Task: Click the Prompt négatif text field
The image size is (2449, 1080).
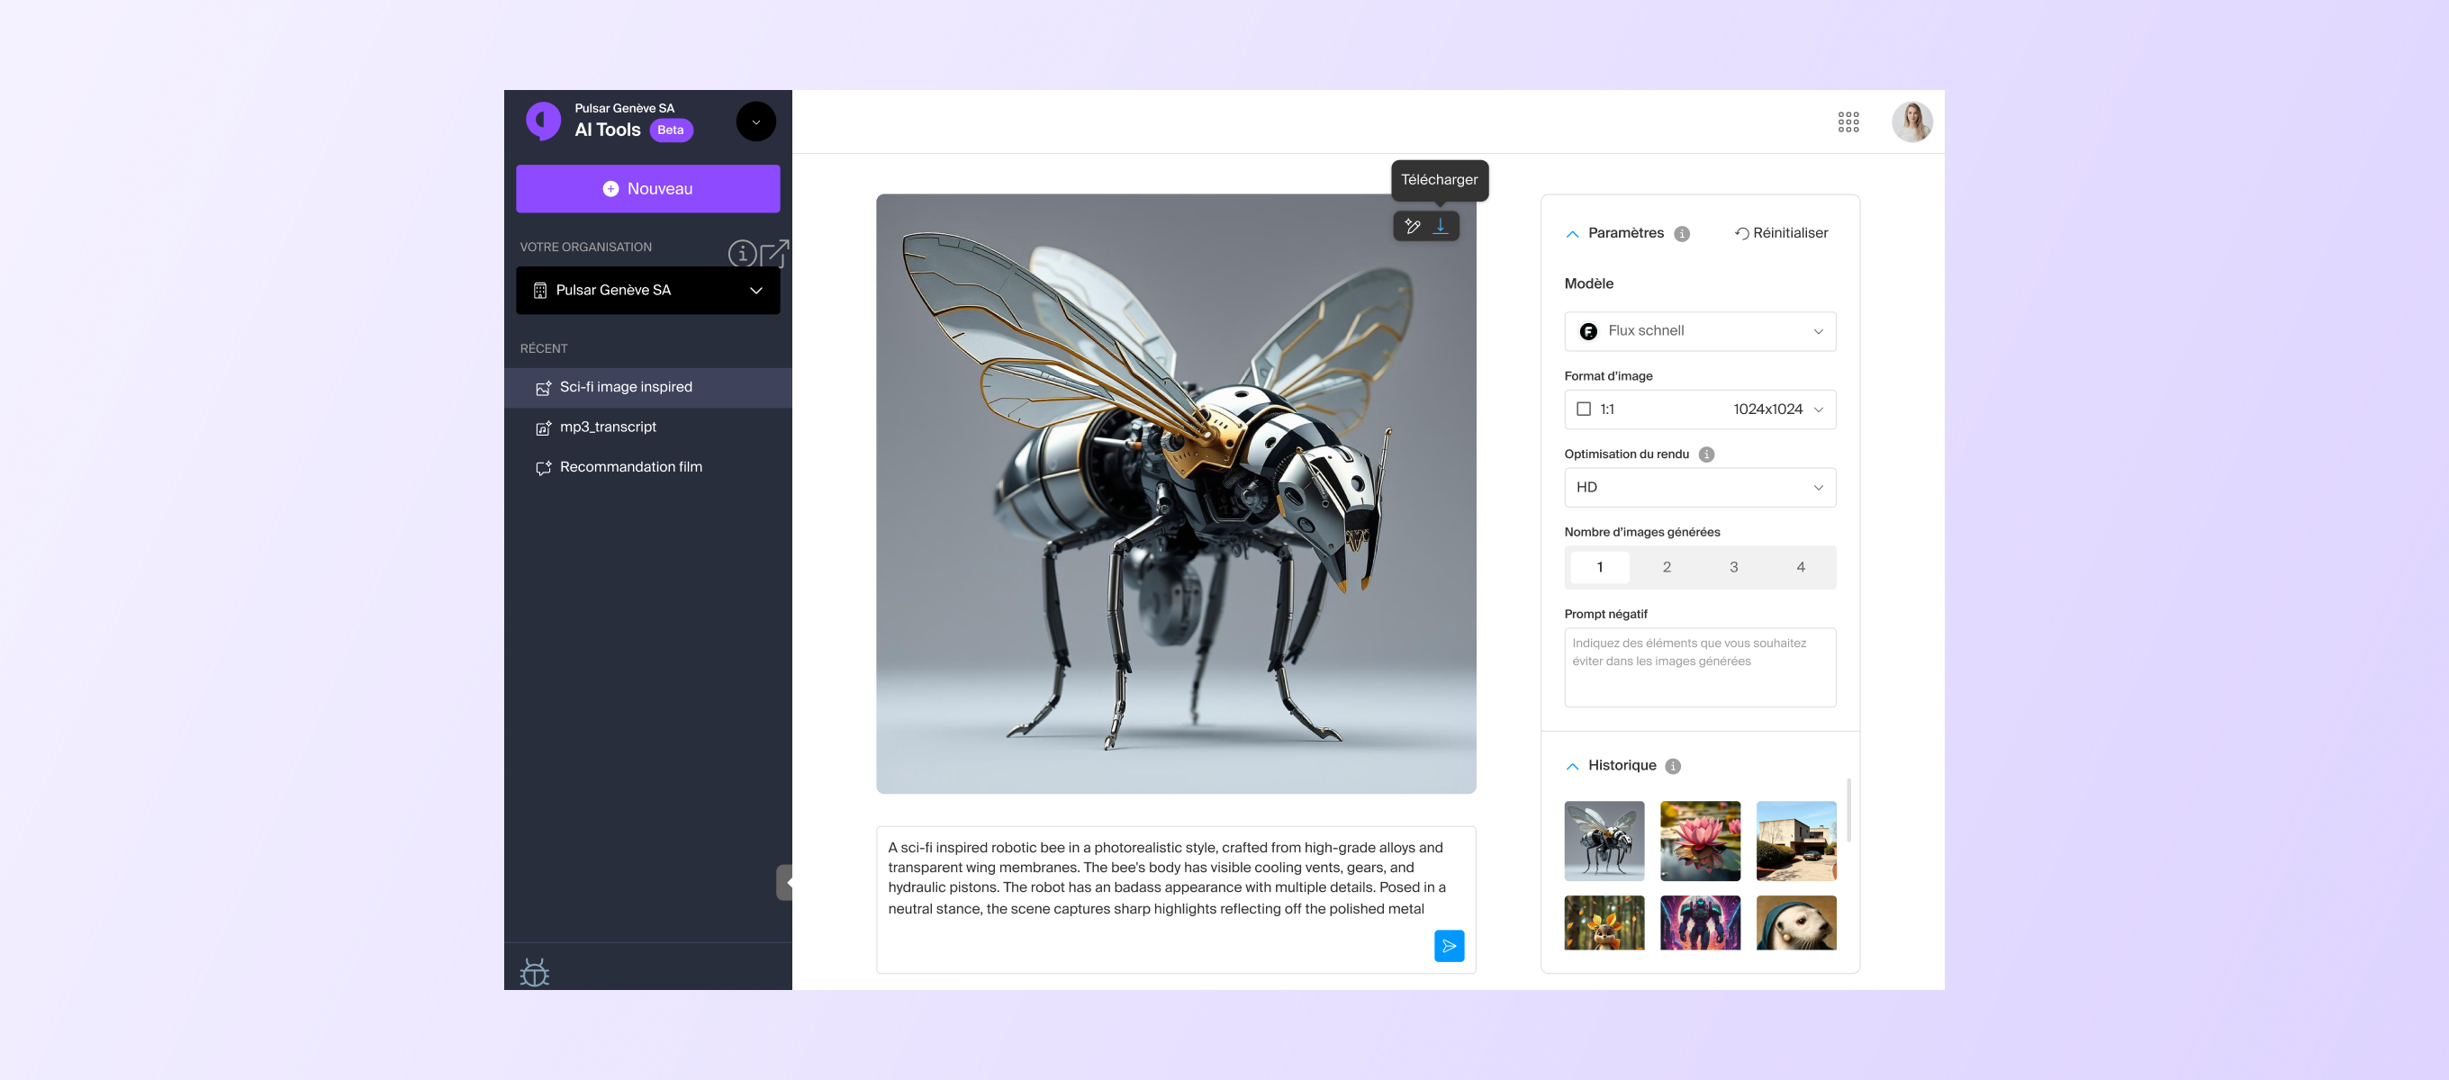Action: tap(1700, 668)
